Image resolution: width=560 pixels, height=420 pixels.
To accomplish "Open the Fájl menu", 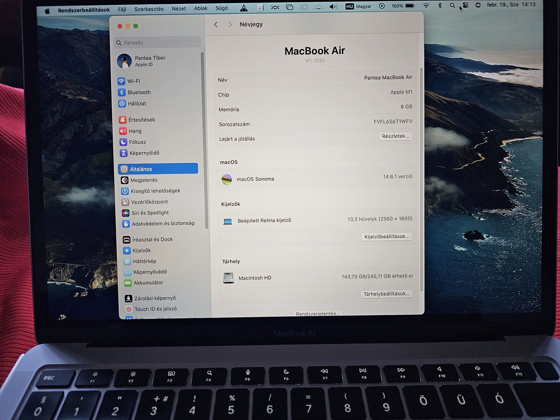I will coord(122,10).
